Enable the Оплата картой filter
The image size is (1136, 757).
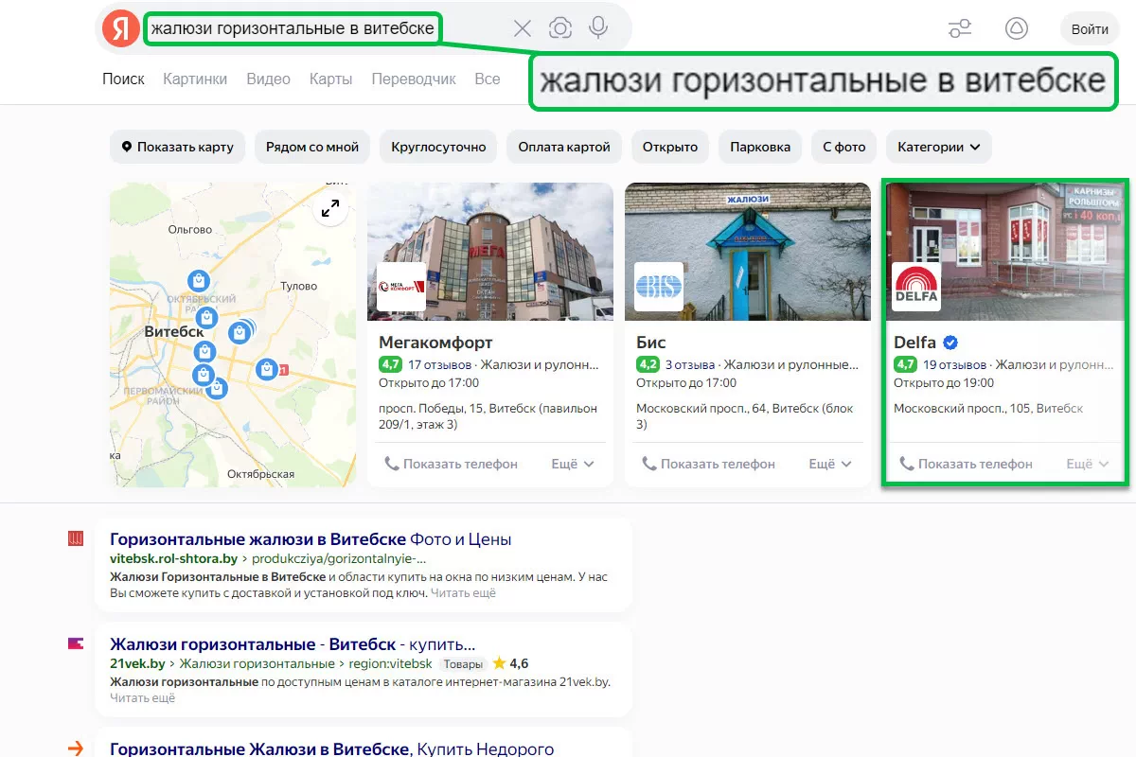tap(564, 148)
